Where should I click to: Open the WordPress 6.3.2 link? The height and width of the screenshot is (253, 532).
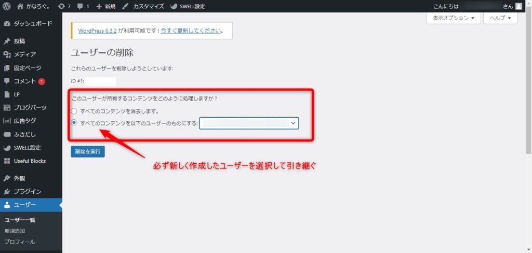pyautogui.click(x=97, y=31)
